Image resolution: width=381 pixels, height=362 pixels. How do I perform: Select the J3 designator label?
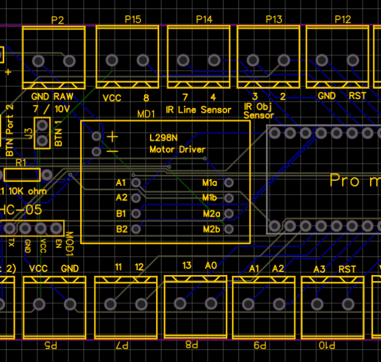(29, 133)
